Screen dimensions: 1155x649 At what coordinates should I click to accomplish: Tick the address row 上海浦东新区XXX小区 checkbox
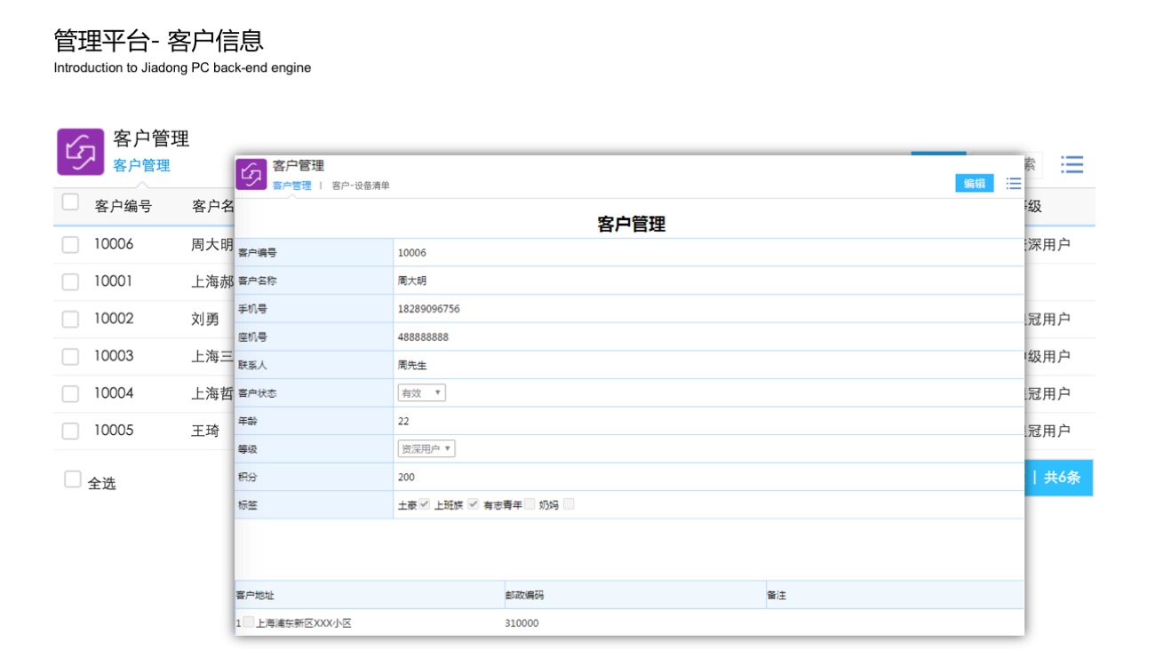(x=249, y=623)
